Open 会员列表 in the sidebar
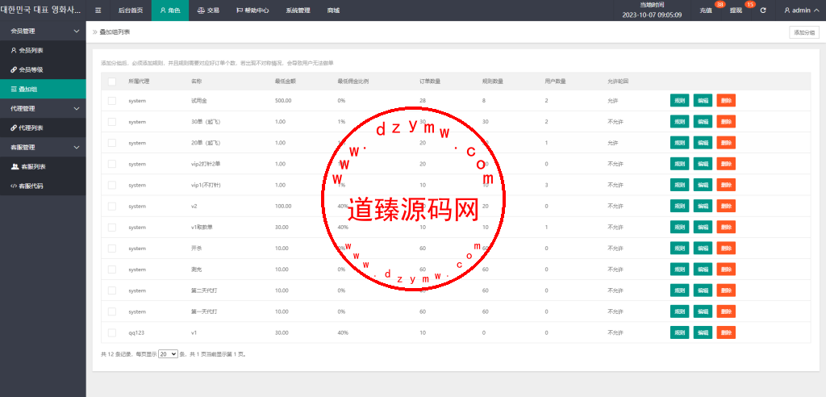Viewport: 826px width, 397px height. coord(43,51)
